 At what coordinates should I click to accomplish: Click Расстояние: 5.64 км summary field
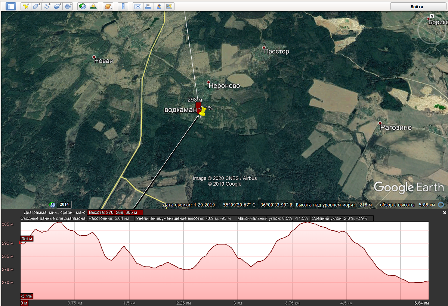click(x=111, y=218)
